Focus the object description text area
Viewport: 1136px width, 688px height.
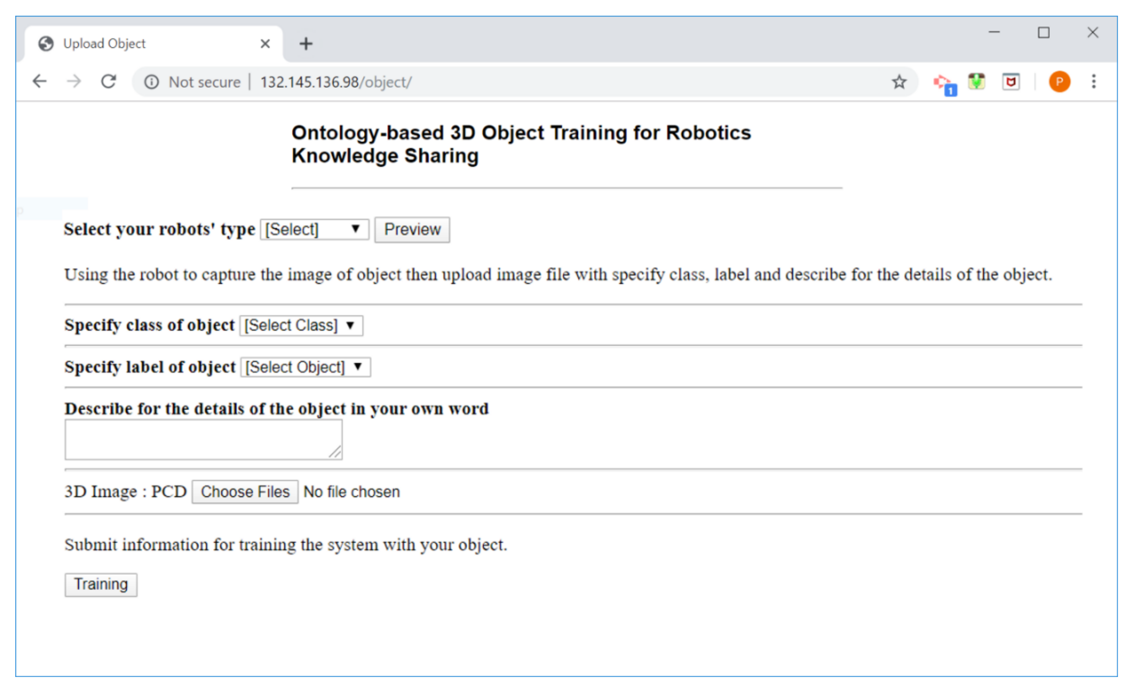coord(203,440)
